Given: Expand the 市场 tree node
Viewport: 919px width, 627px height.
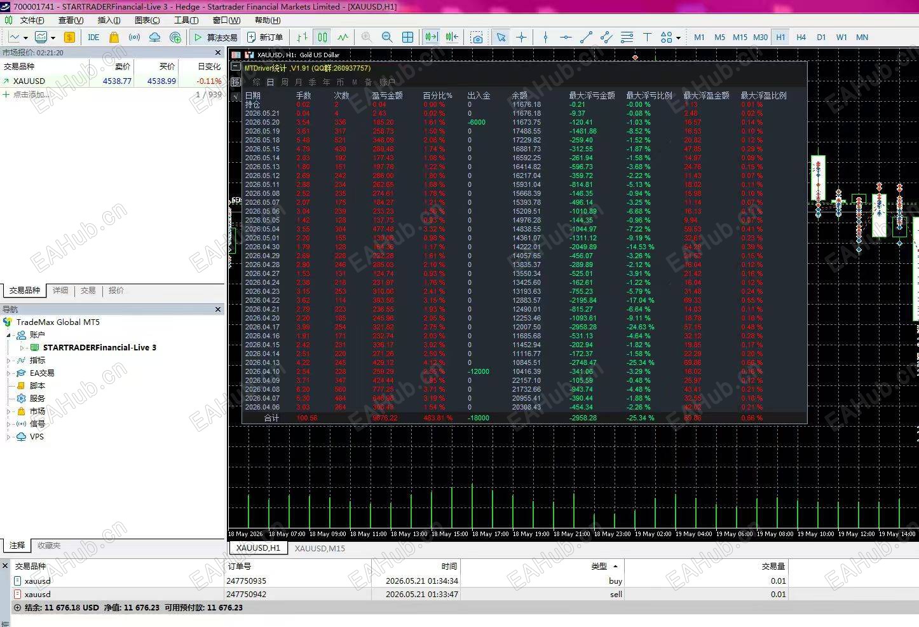Looking at the screenshot, I should click(x=9, y=411).
